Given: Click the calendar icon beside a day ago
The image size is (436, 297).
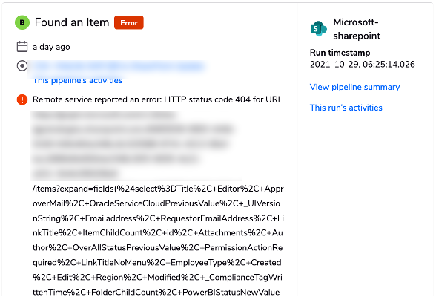Looking at the screenshot, I should coord(22,47).
